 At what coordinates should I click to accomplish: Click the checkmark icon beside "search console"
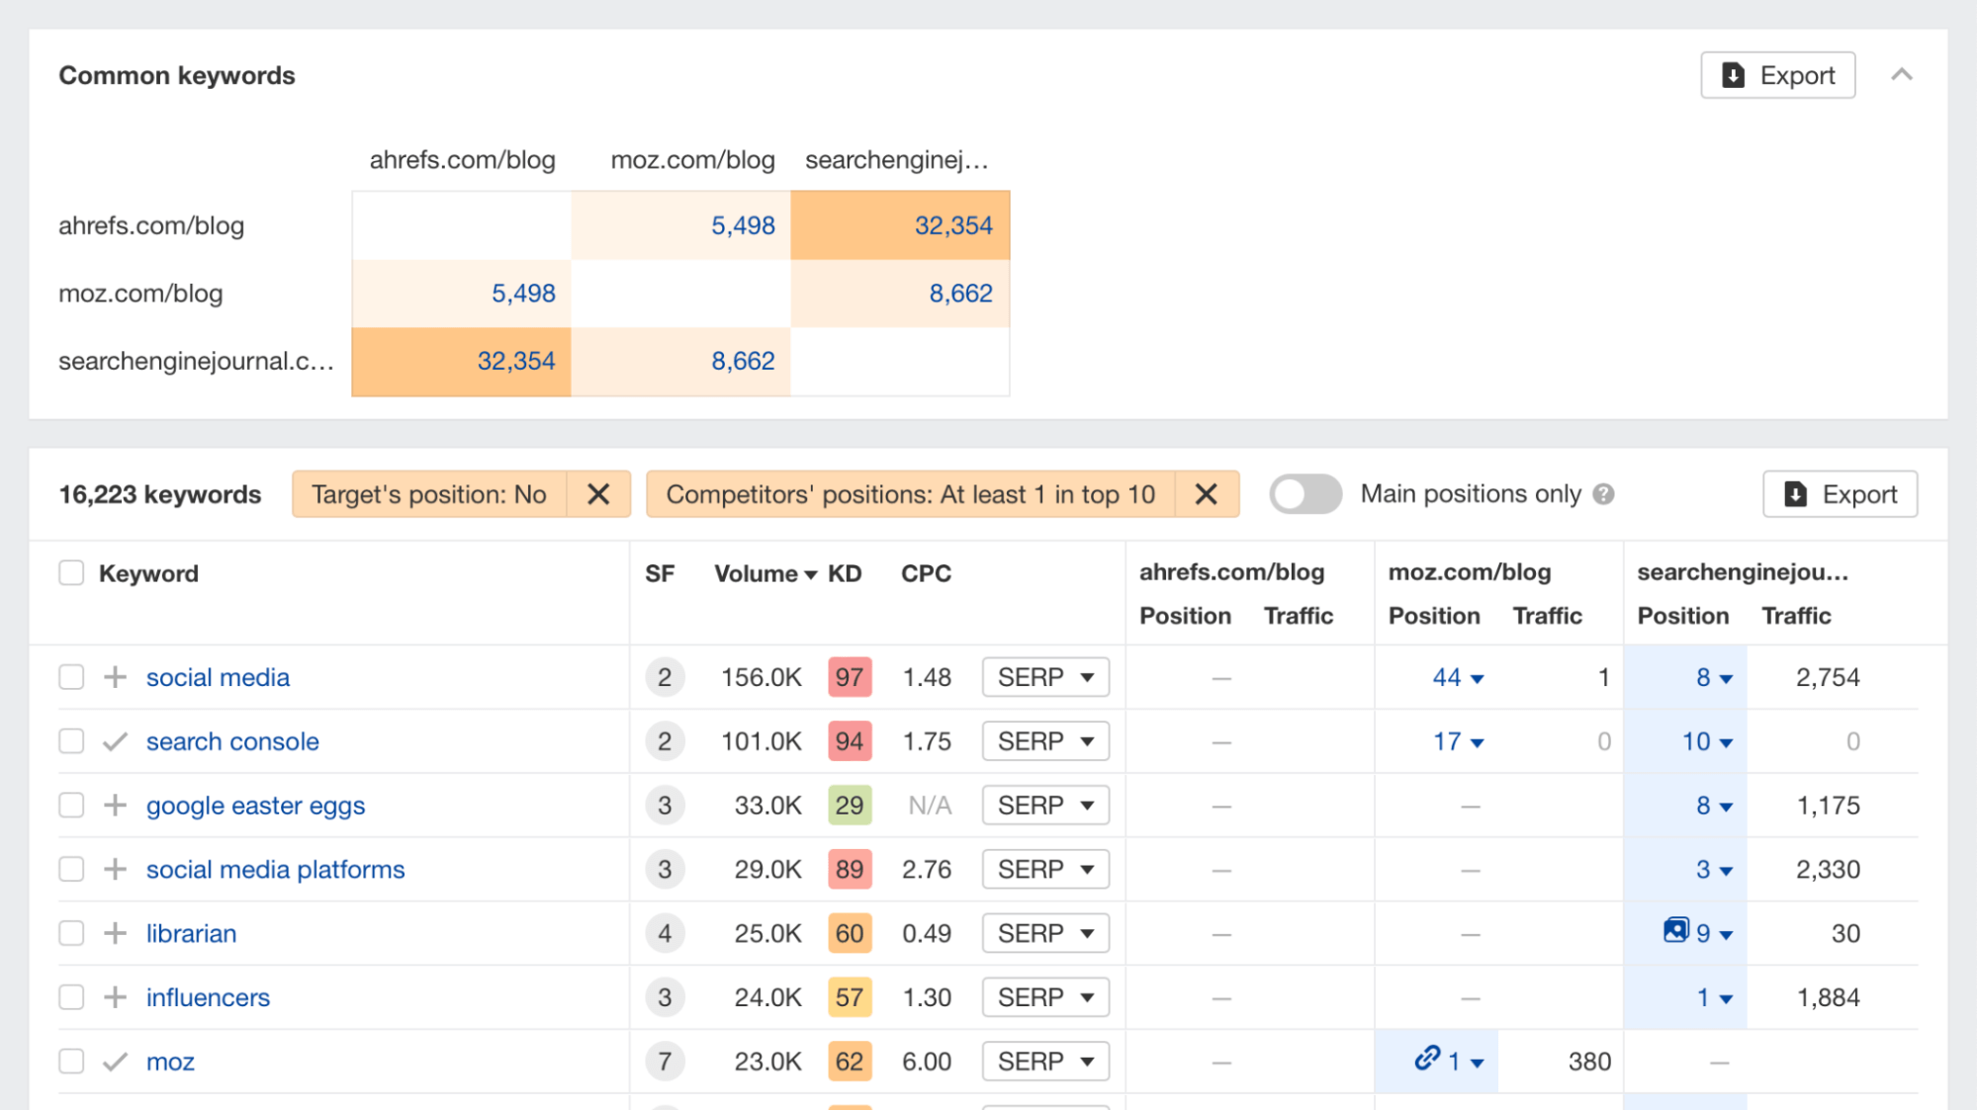(x=115, y=741)
